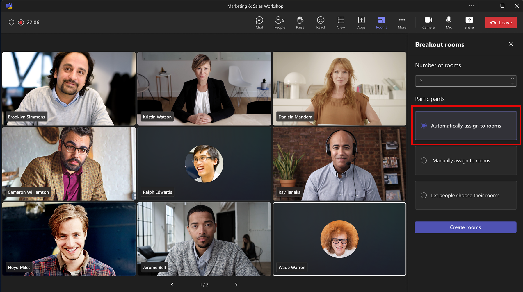The width and height of the screenshot is (523, 292).
Task: Go to next page of participants
Action: pyautogui.click(x=236, y=285)
